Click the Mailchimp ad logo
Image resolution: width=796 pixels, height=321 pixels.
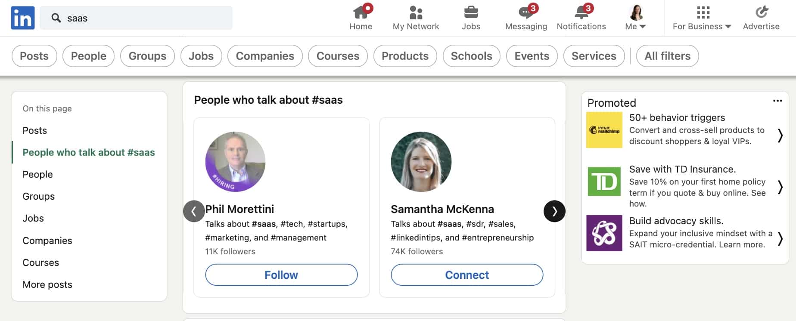pos(604,130)
